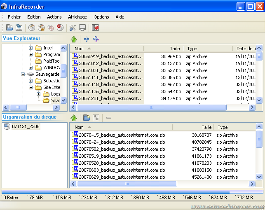Add all files using the purple plus icon
The image size is (265, 210).
[96, 39]
